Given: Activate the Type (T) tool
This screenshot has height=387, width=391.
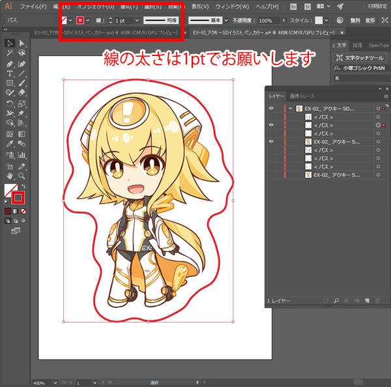Looking at the screenshot, I should click(10, 74).
